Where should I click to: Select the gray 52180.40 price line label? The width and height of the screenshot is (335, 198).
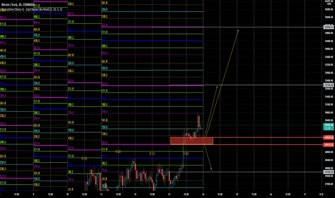[329, 85]
